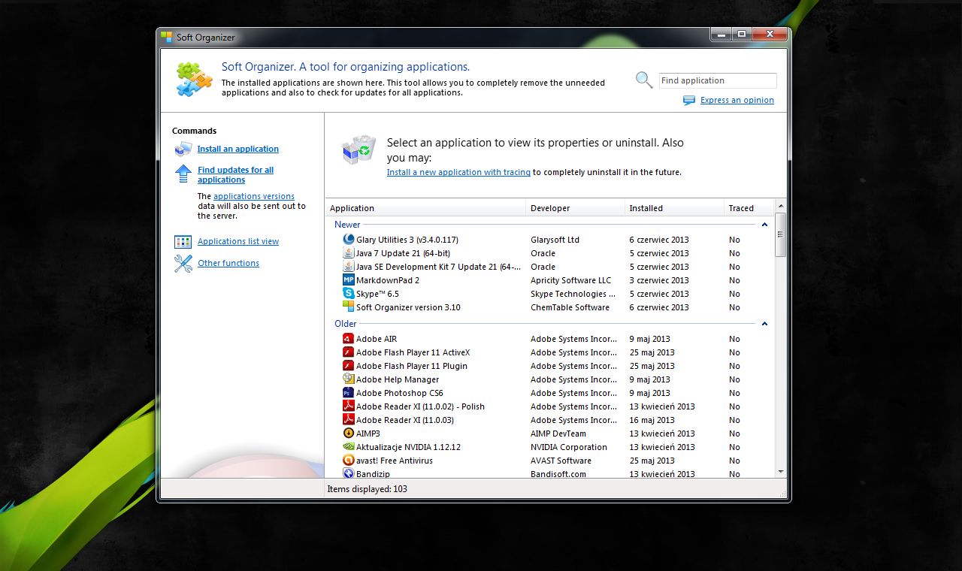This screenshot has height=571, width=962.
Task: Select avast! Free Antivirus row text
Action: [395, 461]
